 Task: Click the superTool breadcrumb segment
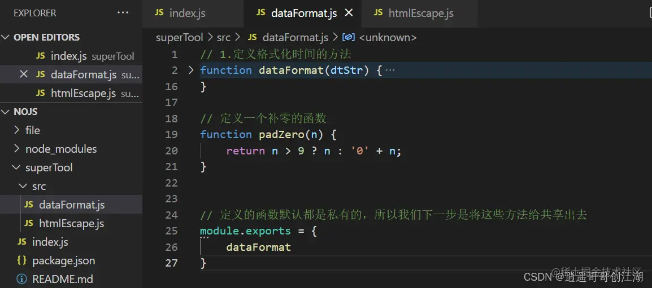pos(179,38)
